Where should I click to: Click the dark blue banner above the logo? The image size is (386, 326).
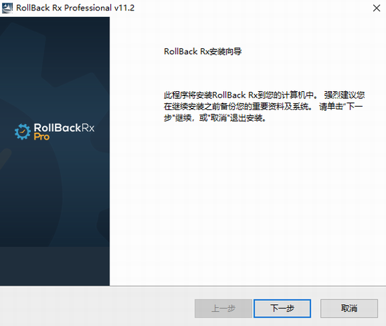55,69
